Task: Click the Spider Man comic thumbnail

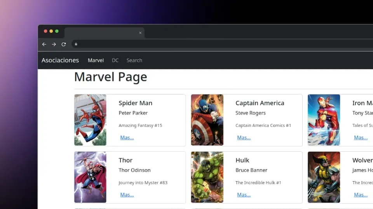Action: click(90, 120)
